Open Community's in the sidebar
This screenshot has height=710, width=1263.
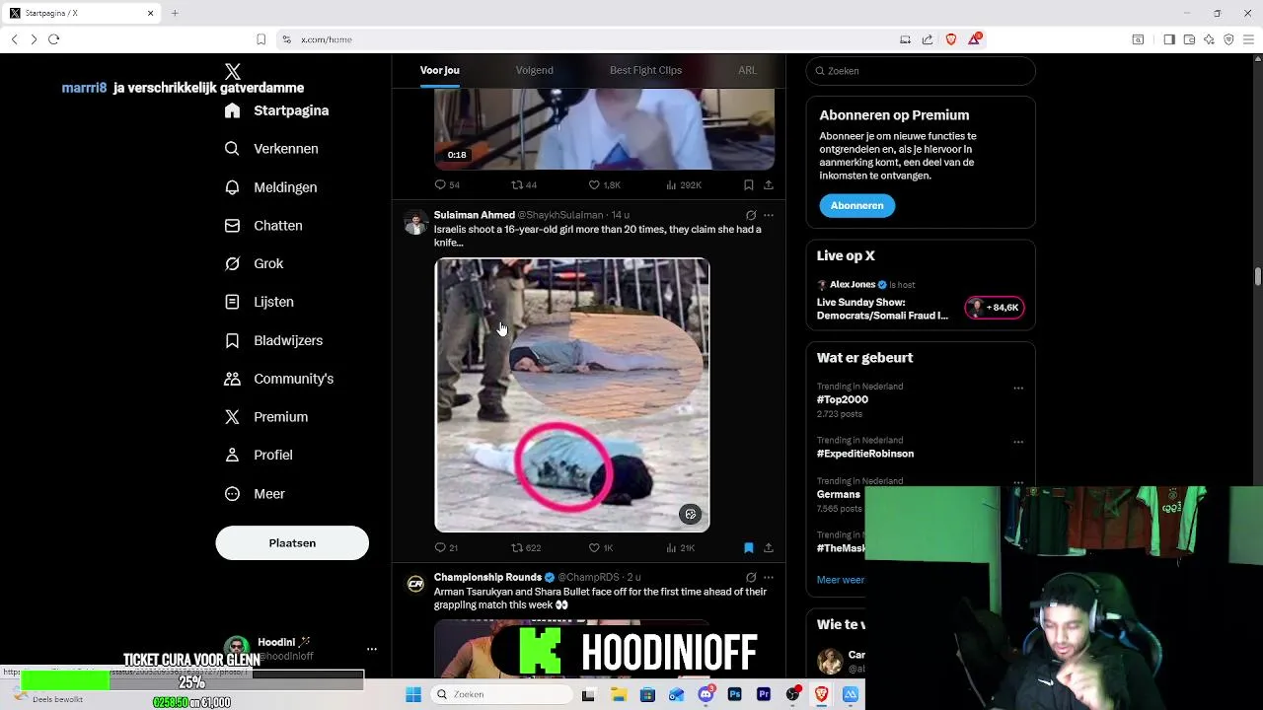[279, 379]
